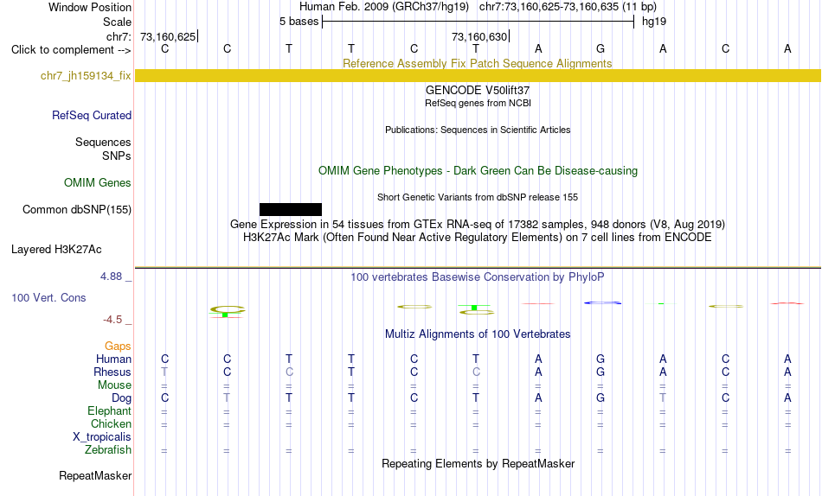Open Short Genetic Variants dbSNP 155 title
822x496 pixels.
(x=478, y=198)
